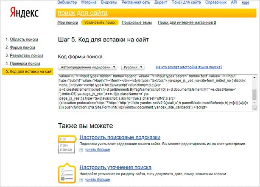The width and height of the screenshot is (260, 187).
Task: Click the search suggestions illustration icon
Action: pos(67,144)
